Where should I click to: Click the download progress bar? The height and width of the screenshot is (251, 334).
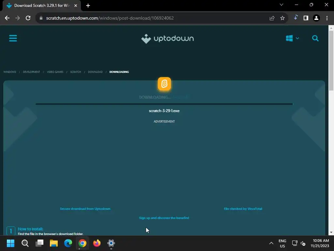[164, 104]
